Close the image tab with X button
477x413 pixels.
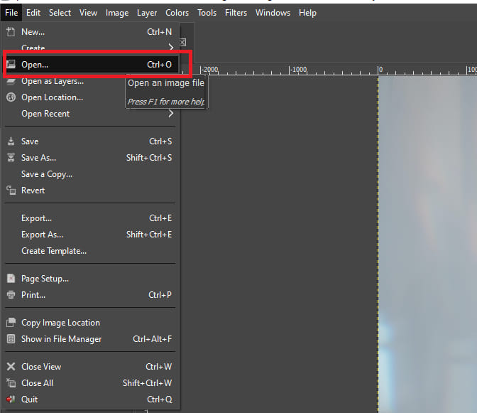(x=182, y=43)
